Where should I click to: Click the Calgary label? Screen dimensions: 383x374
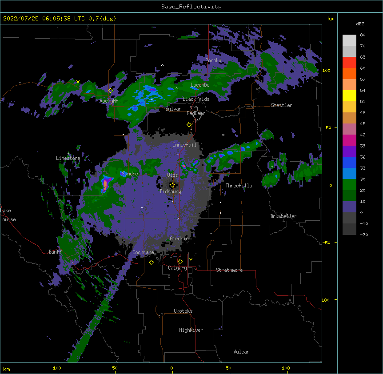177,268
